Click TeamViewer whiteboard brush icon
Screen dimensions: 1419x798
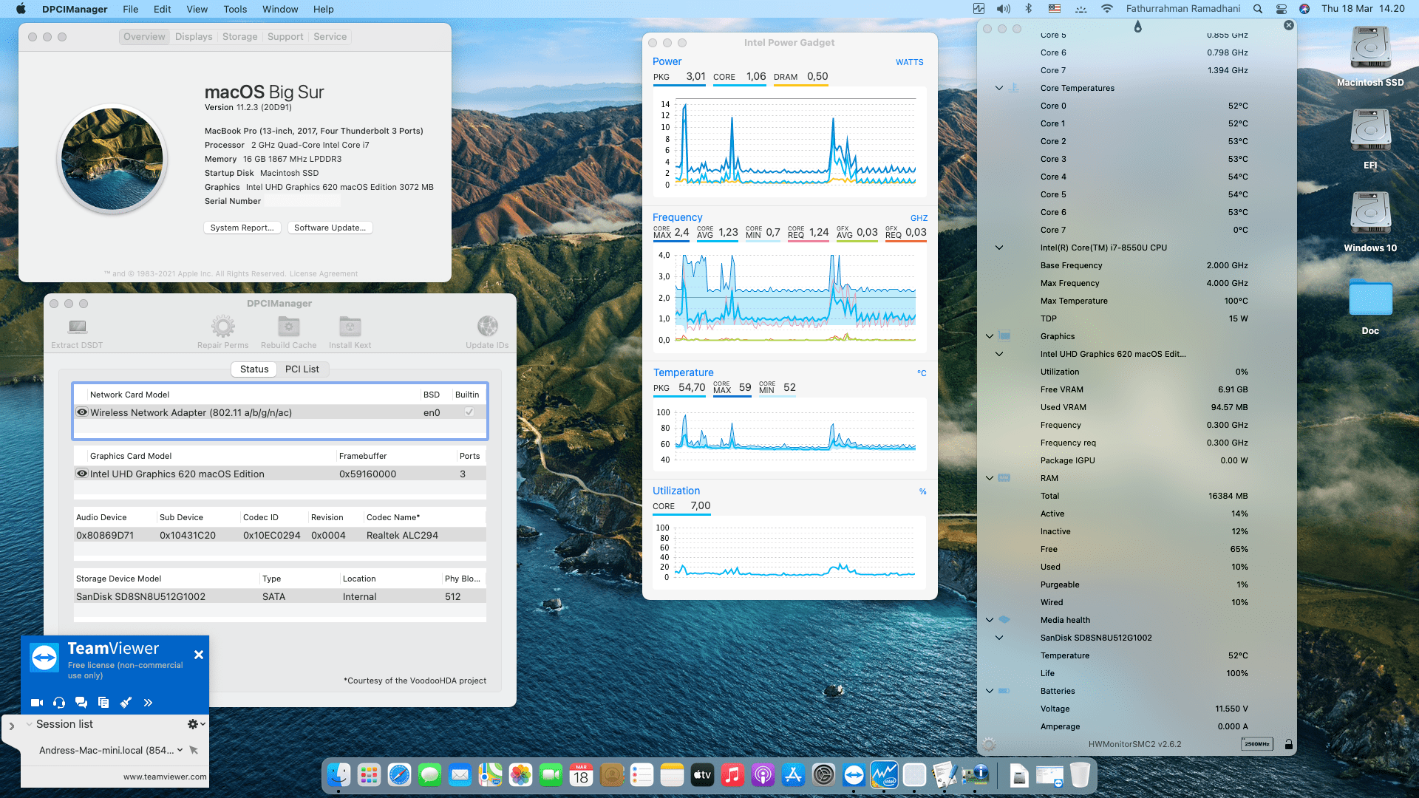[126, 703]
